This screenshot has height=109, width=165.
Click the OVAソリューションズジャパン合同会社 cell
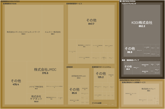(x=55, y=87)
